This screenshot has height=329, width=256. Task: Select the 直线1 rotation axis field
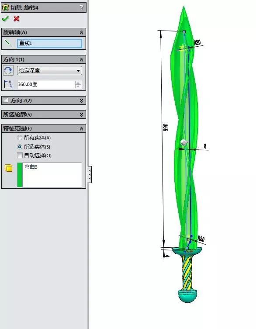coord(49,43)
